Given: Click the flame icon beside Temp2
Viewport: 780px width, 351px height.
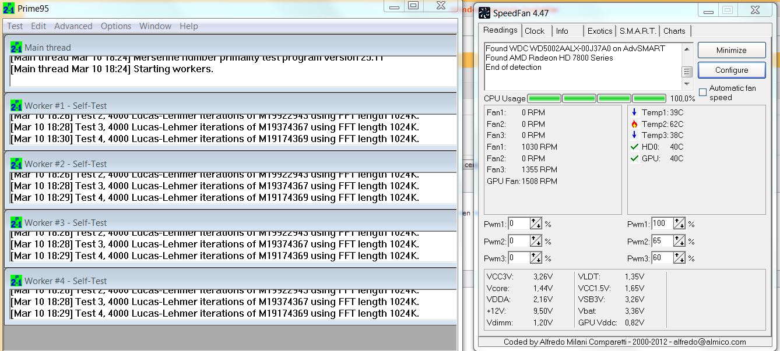Looking at the screenshot, I should pos(634,123).
